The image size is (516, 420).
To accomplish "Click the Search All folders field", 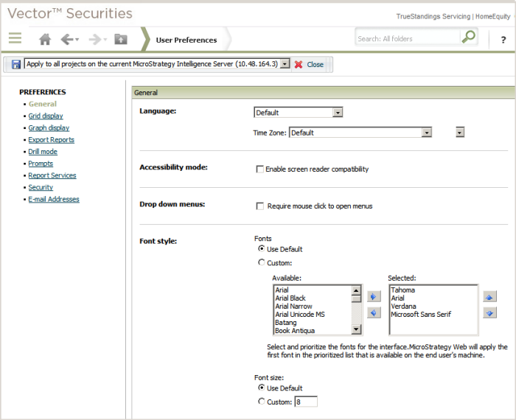I will (408, 38).
